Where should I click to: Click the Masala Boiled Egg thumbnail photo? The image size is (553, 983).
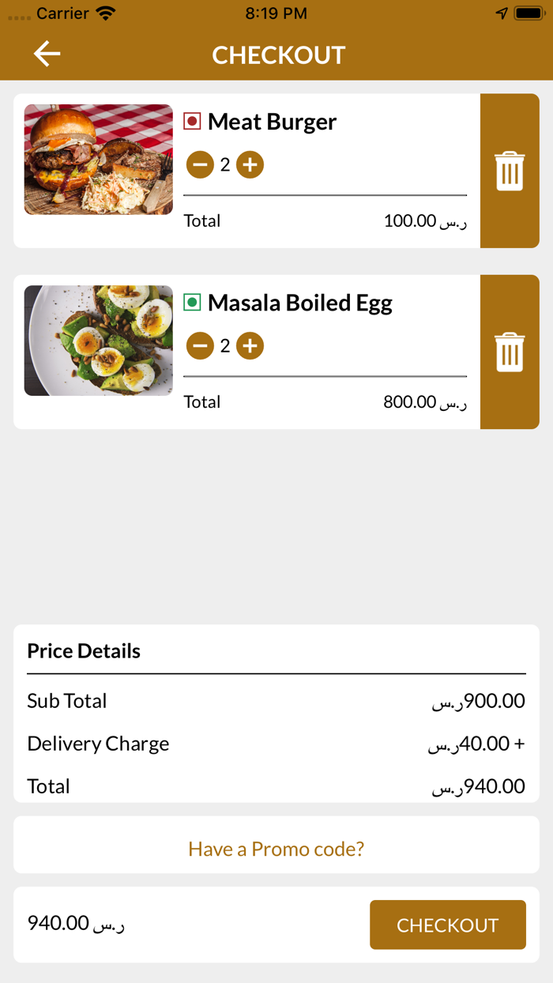98,341
